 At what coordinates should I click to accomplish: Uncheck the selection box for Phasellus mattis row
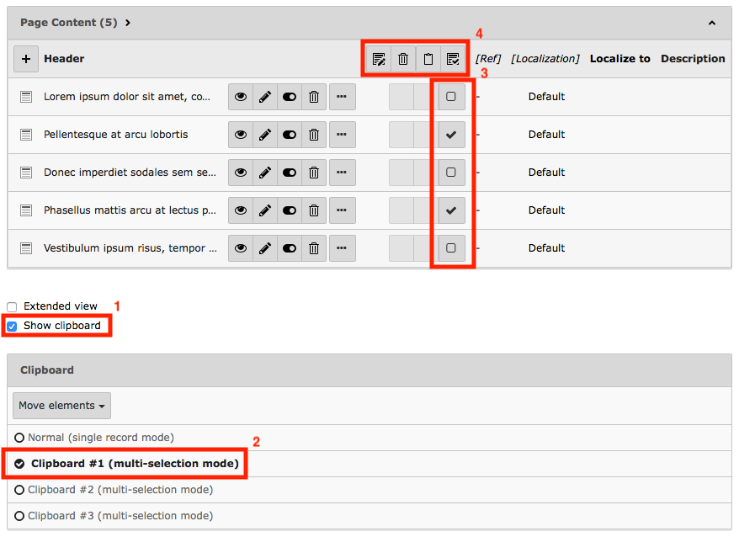click(x=451, y=210)
